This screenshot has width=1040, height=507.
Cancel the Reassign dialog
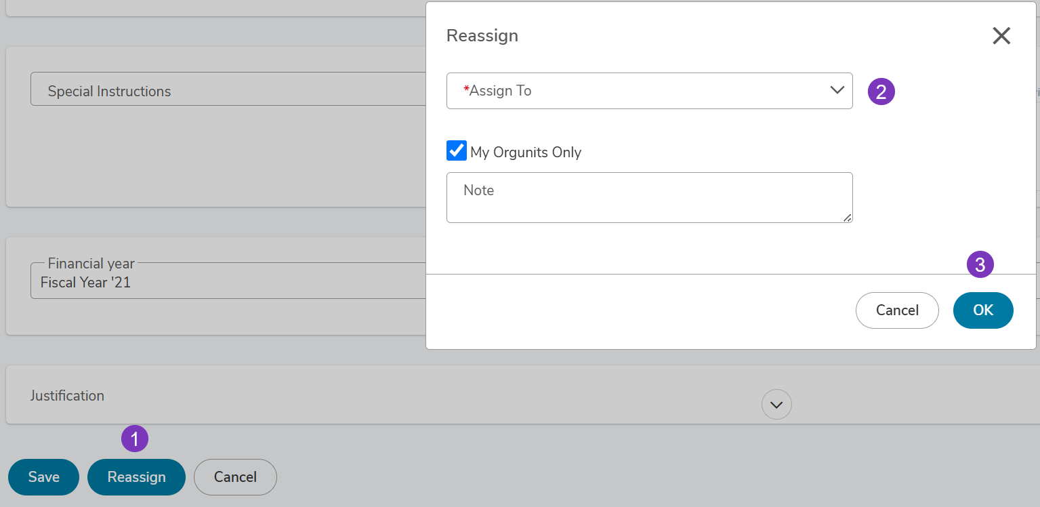click(897, 310)
